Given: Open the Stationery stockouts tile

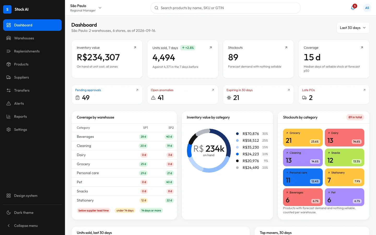Looking at the screenshot, I should pos(344,177).
